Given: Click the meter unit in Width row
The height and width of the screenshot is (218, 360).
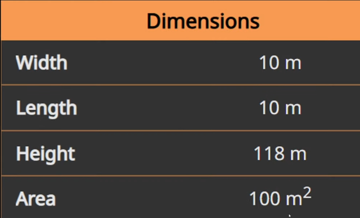Looking at the screenshot, I should pos(293,63).
